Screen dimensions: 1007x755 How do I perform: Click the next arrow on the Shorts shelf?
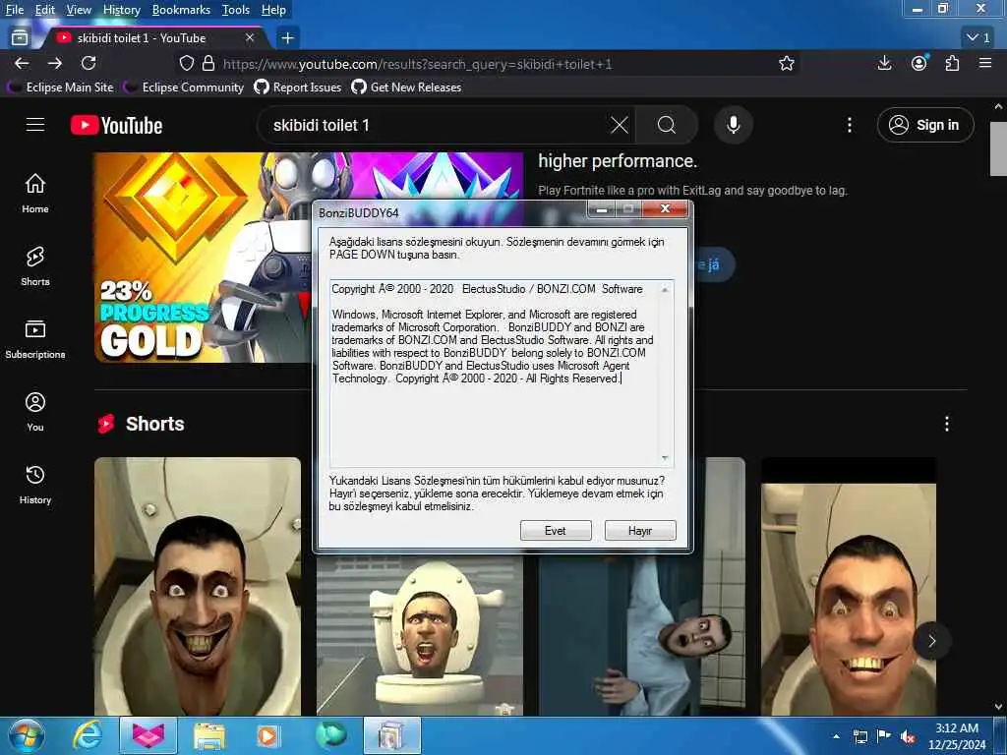pos(932,641)
